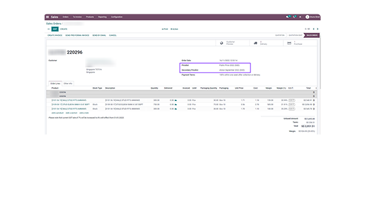Viewport: 365px width, 223px height.
Task: Open Customer Preview smart button
Action: click(233, 43)
